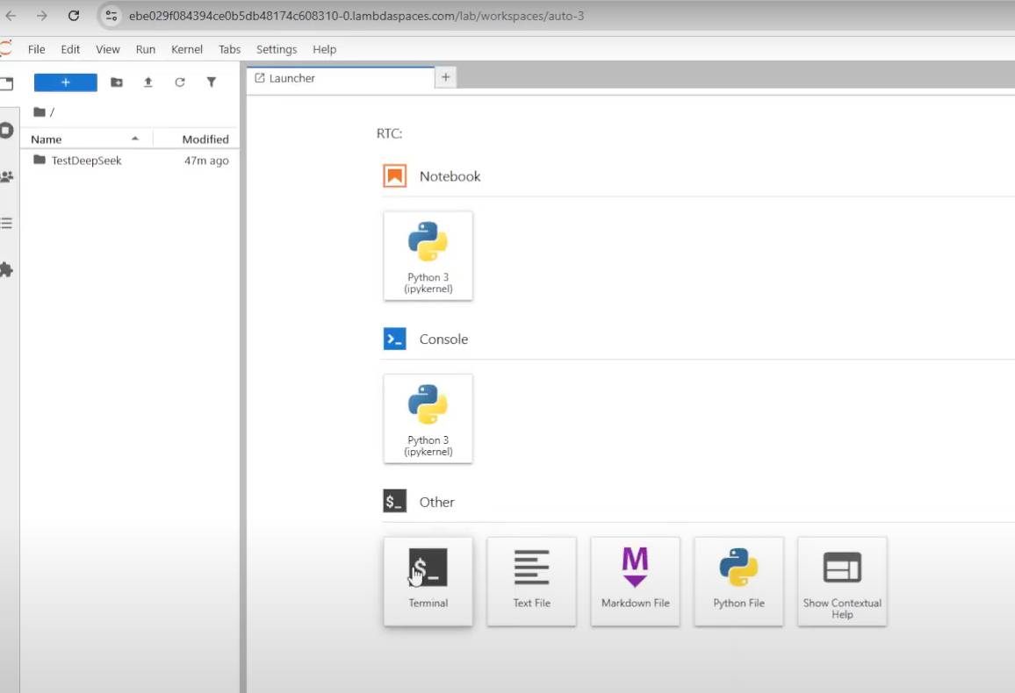Screen dimensions: 1015x693
Task: Open the table of contents sidebar
Action: tap(6, 223)
